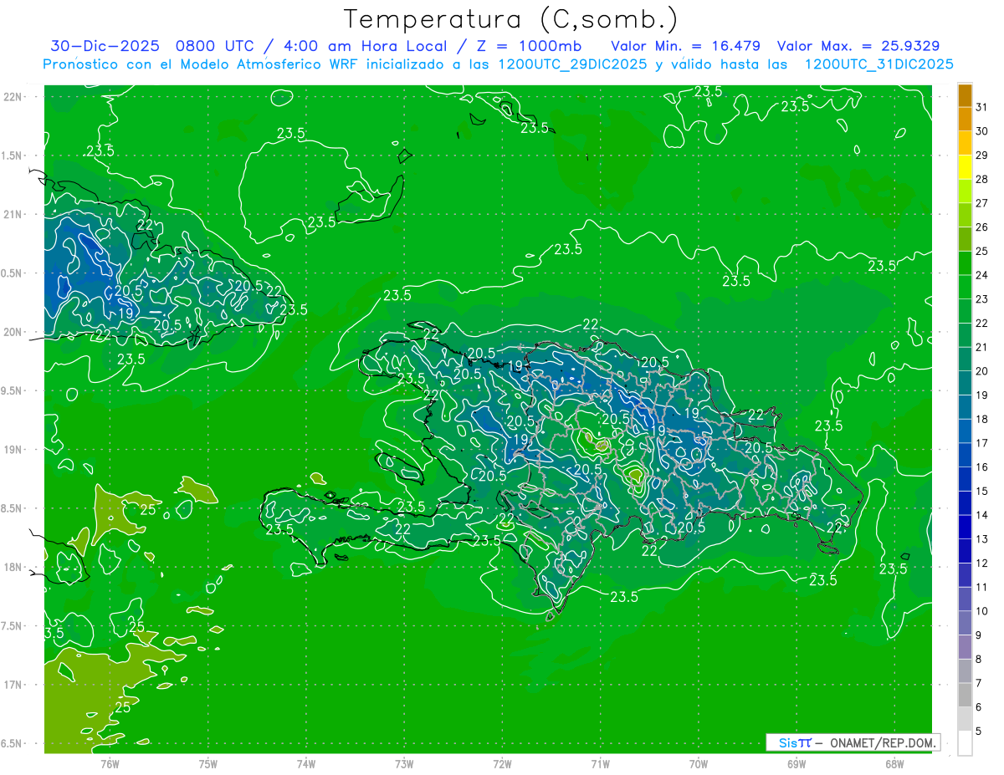Screen dimensions: 1004x775
Task: Click the "22N" latitude axis label
Action: pyautogui.click(x=13, y=97)
